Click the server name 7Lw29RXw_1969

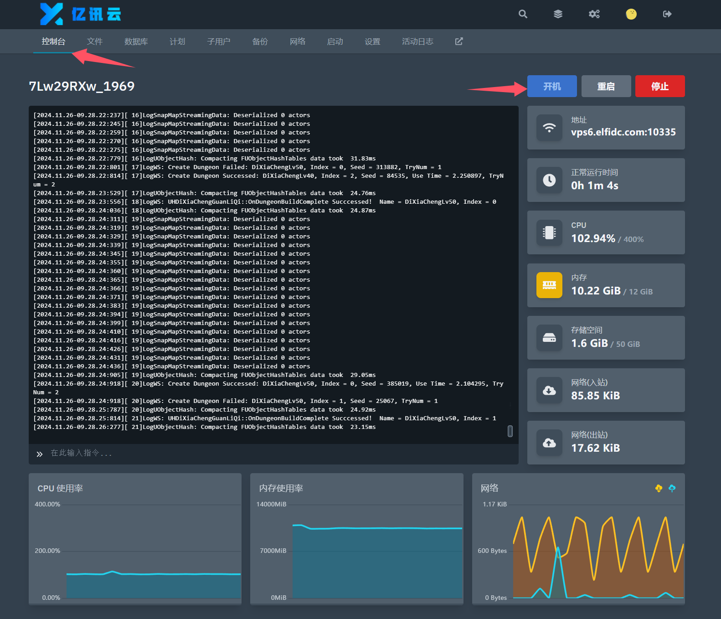tap(82, 86)
